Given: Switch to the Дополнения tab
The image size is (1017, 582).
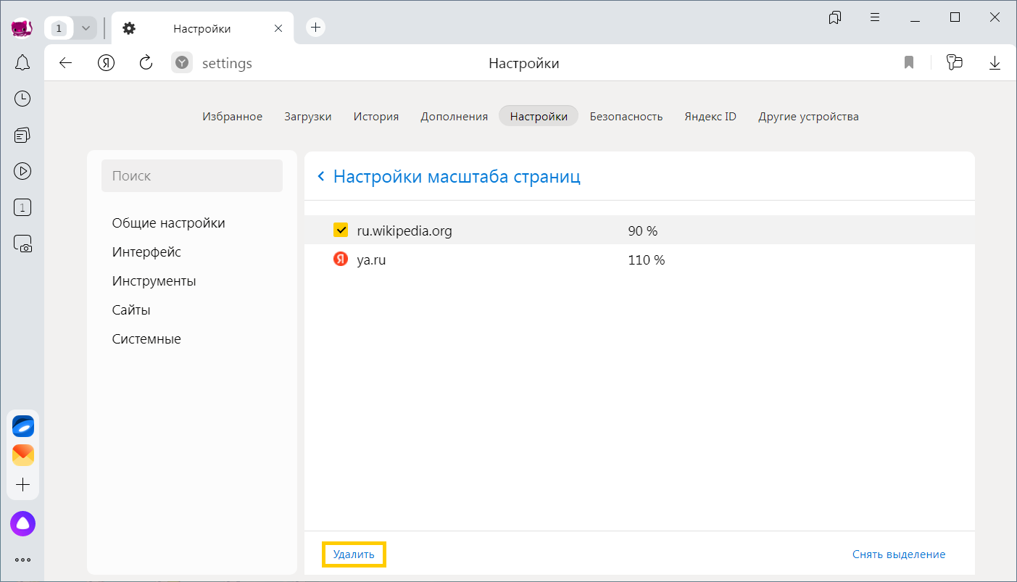Looking at the screenshot, I should tap(454, 116).
